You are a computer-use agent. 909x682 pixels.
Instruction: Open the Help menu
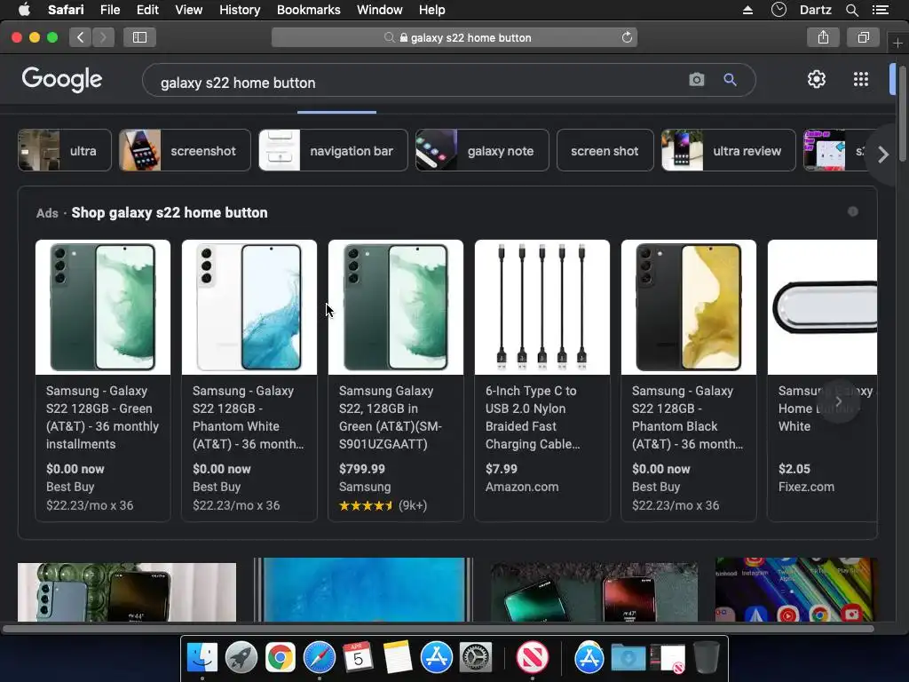click(432, 10)
